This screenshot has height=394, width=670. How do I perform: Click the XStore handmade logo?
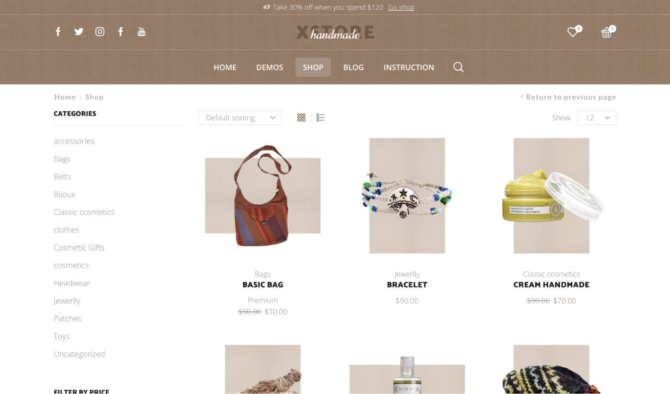[x=335, y=33]
